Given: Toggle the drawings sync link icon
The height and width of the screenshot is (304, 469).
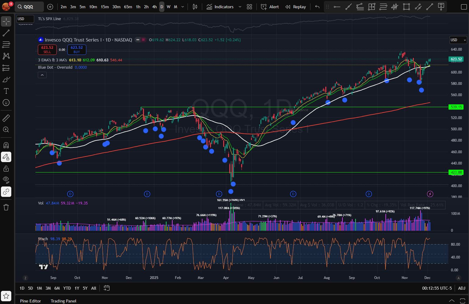Looking at the screenshot, I should coord(6,192).
